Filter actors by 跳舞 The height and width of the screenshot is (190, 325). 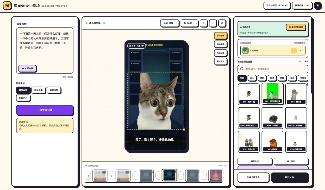point(282,78)
